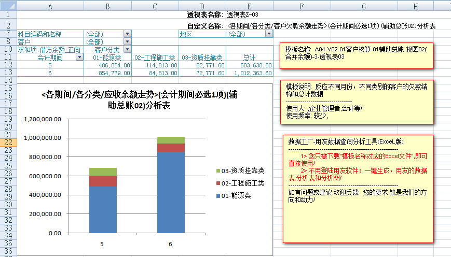
Task: Click the blue 01-能源类 legend swatch
Action: pos(218,196)
